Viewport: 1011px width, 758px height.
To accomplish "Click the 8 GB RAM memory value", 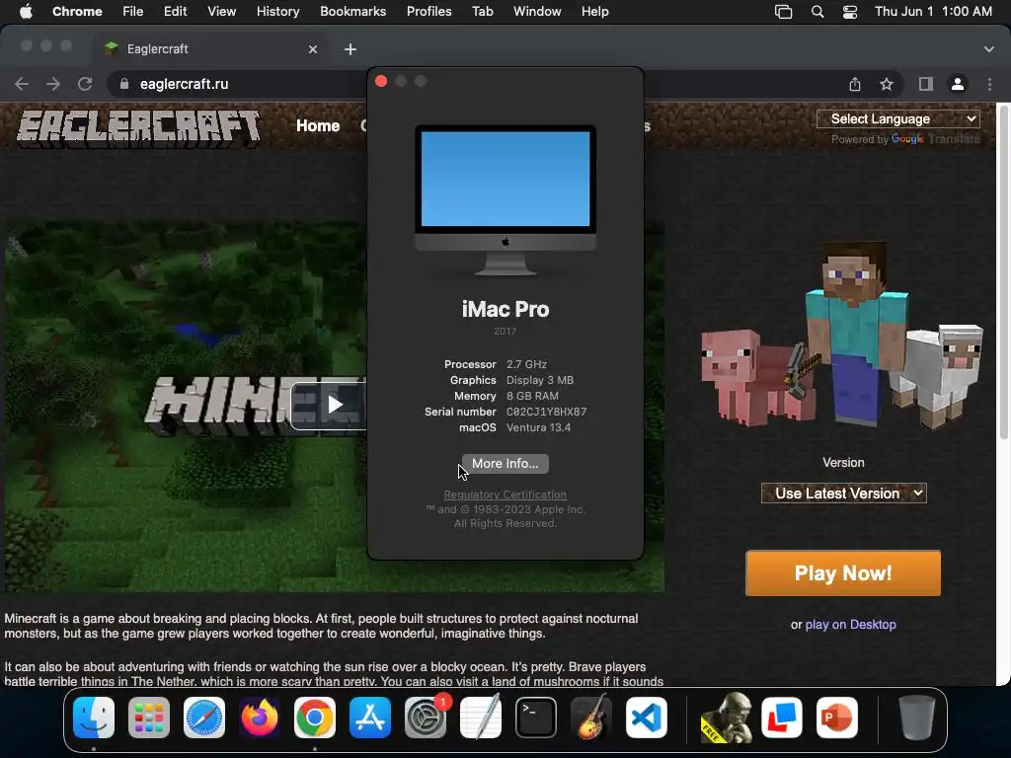I will click(532, 396).
